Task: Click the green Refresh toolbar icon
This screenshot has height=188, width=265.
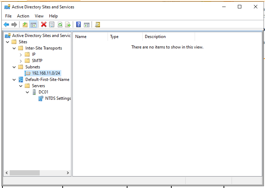Action: click(x=60, y=24)
